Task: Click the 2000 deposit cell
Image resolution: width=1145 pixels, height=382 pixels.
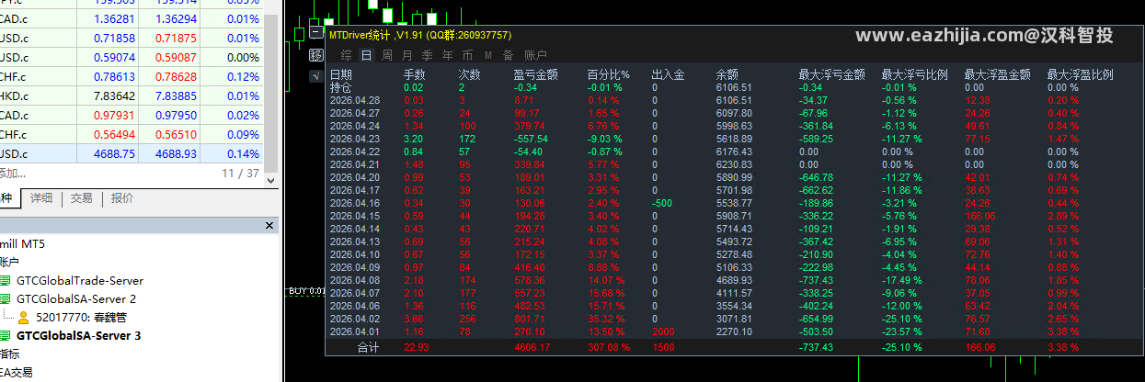Action: pos(663,331)
